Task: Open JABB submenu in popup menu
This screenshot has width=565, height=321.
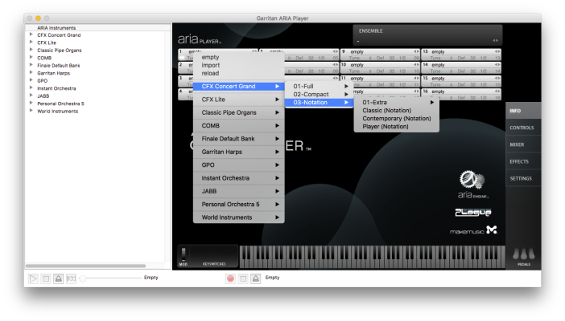Action: pyautogui.click(x=238, y=191)
